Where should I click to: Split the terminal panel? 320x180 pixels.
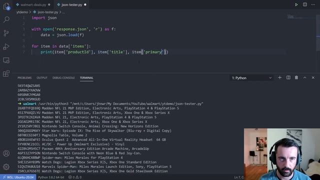click(288, 78)
